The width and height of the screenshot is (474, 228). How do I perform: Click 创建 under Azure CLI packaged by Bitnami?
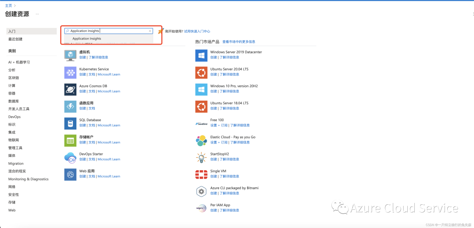tap(214, 193)
